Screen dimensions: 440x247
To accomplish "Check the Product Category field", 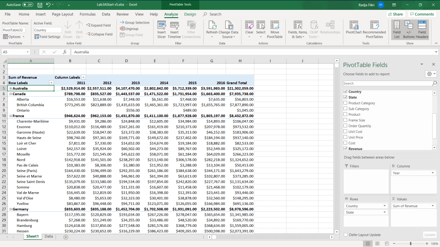I will coord(345,103).
